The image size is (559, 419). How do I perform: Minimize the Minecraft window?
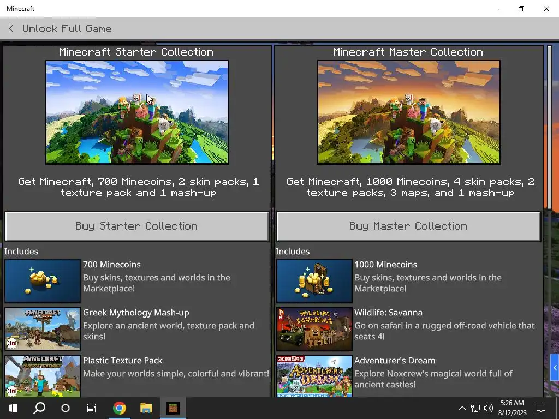point(496,9)
